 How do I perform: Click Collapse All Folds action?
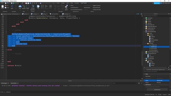pos(97,10)
